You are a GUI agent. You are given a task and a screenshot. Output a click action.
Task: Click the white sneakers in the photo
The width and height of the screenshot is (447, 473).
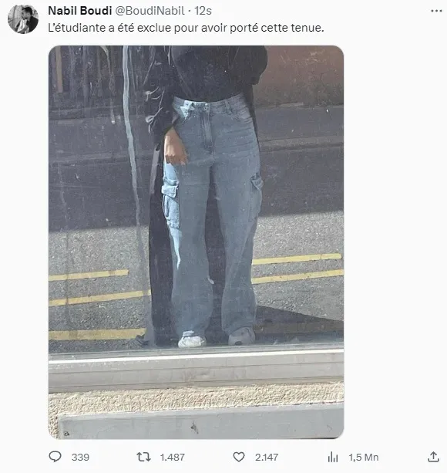(192, 341)
